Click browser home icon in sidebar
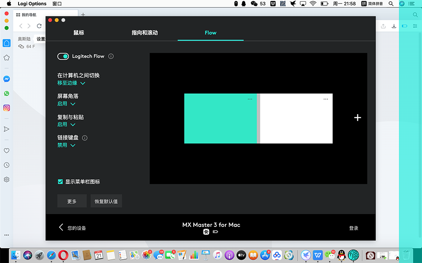The height and width of the screenshot is (263, 422). coord(7,43)
